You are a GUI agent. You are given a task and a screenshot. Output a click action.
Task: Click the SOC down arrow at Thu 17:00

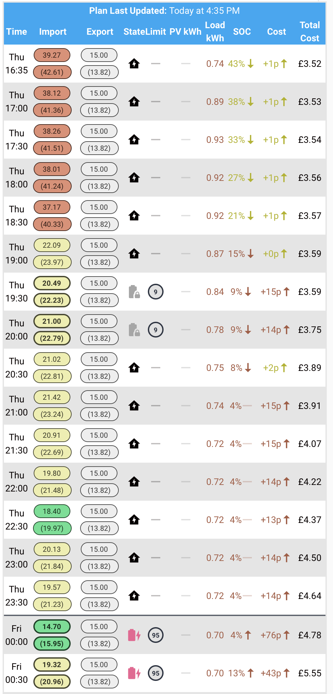tap(251, 102)
